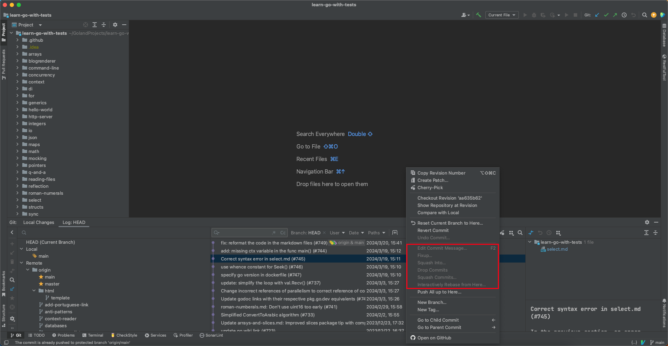Image resolution: width=668 pixels, height=346 pixels.
Task: Select Open on GitHub menu item
Action: [x=453, y=338]
